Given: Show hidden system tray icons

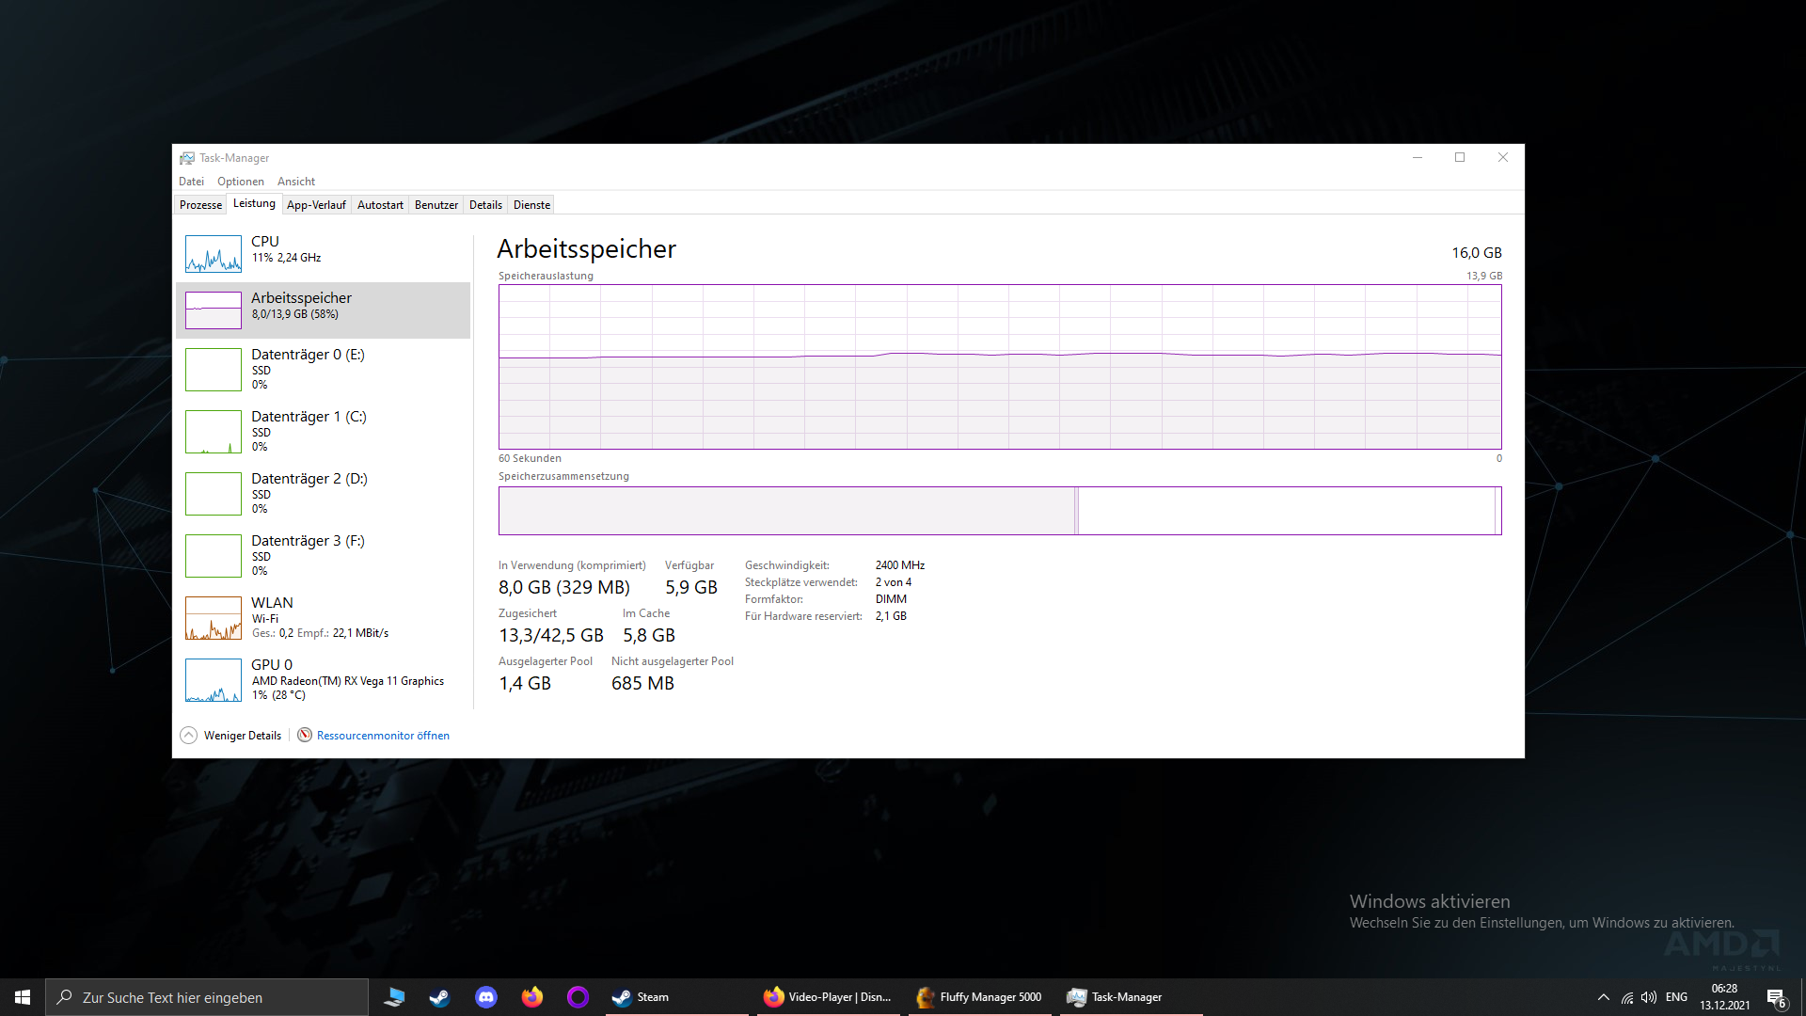Looking at the screenshot, I should click(1603, 997).
